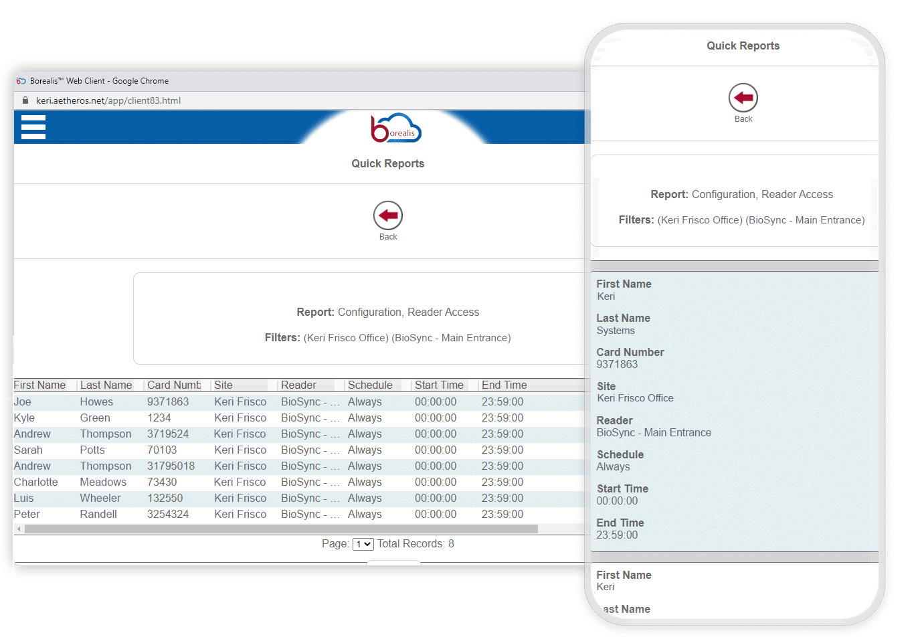Sort by Schedule column header

[370, 385]
